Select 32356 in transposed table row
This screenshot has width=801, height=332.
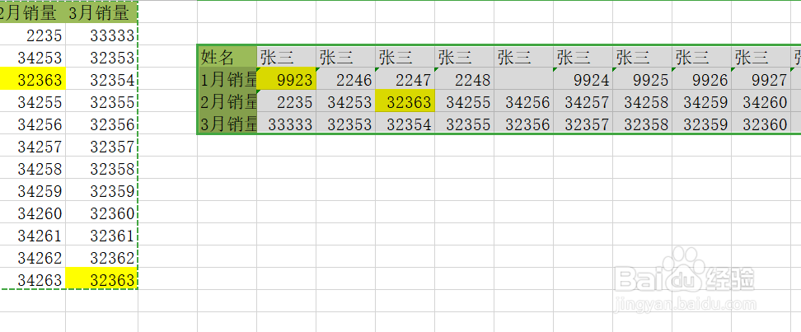click(523, 124)
